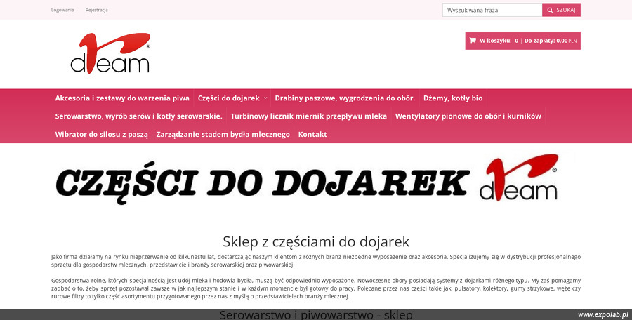Open Drabiny paszowe, wygrodzenia do obór
Image resolution: width=632 pixels, height=320 pixels.
pyautogui.click(x=345, y=98)
